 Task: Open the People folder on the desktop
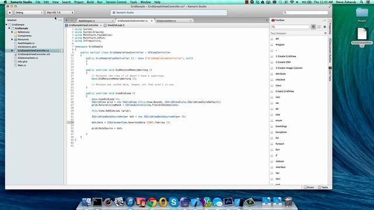click(x=362, y=15)
